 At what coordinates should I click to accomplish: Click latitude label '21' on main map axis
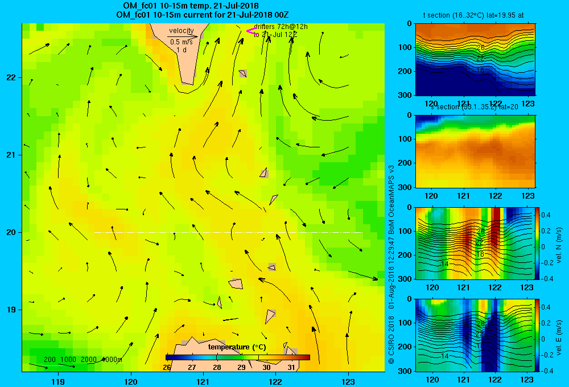(11, 155)
